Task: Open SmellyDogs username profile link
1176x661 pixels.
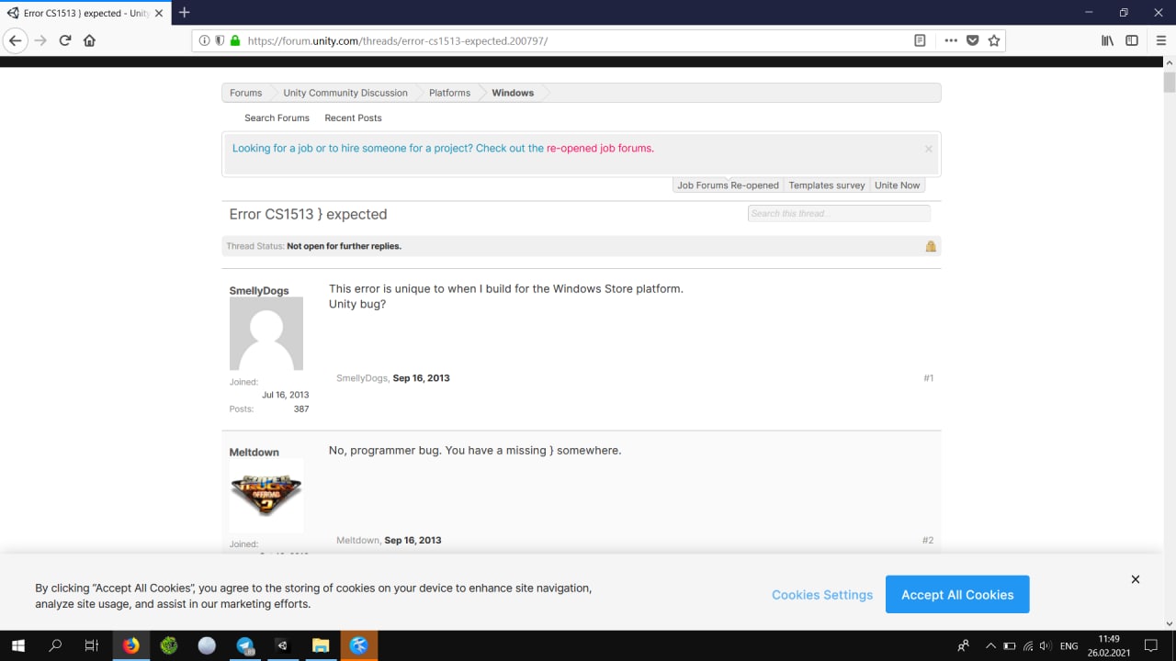Action: [259, 291]
